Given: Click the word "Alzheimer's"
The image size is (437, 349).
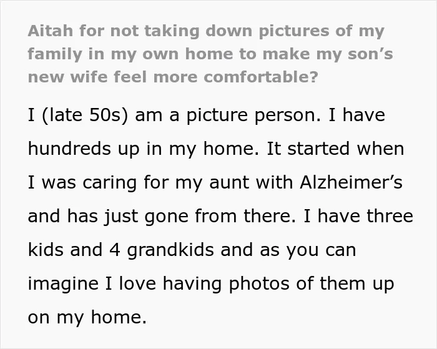Looking at the screenshot, I should (x=351, y=182).
